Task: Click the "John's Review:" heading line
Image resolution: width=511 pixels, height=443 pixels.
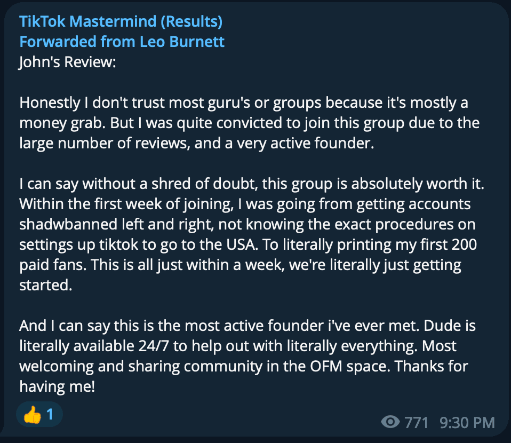Action: [67, 62]
